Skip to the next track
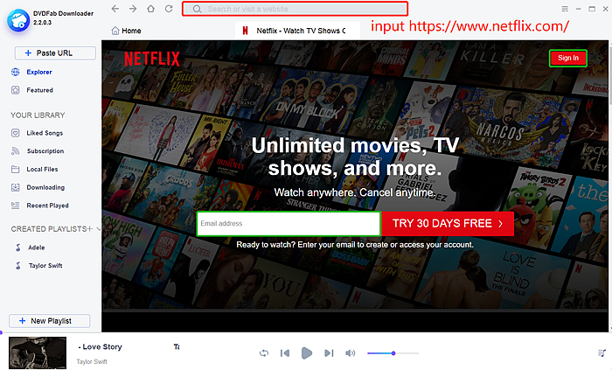This screenshot has width=612, height=370. pyautogui.click(x=329, y=353)
